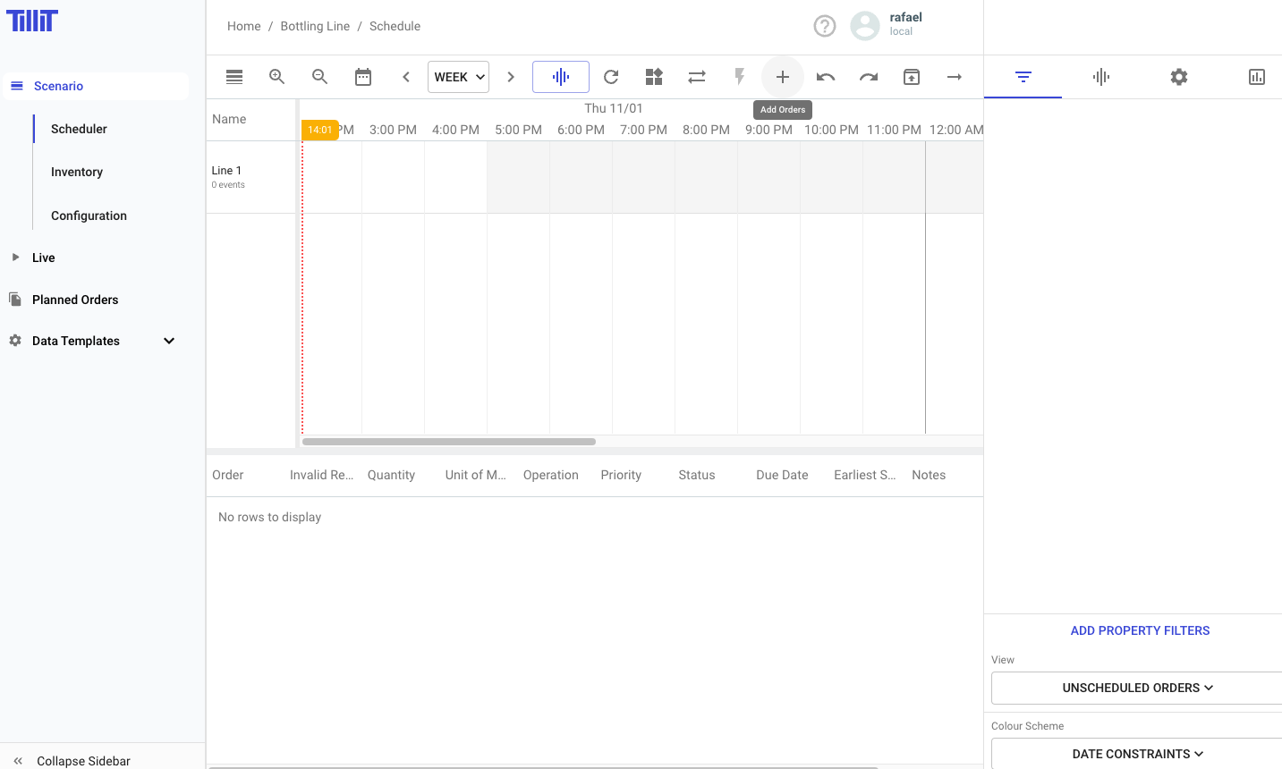
Task: Zoom in on the schedule timeline
Action: click(x=277, y=77)
